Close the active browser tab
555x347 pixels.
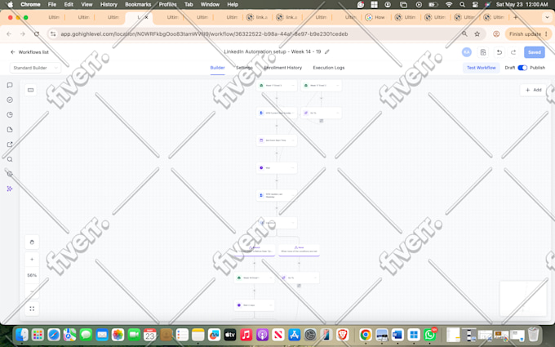tap(147, 17)
